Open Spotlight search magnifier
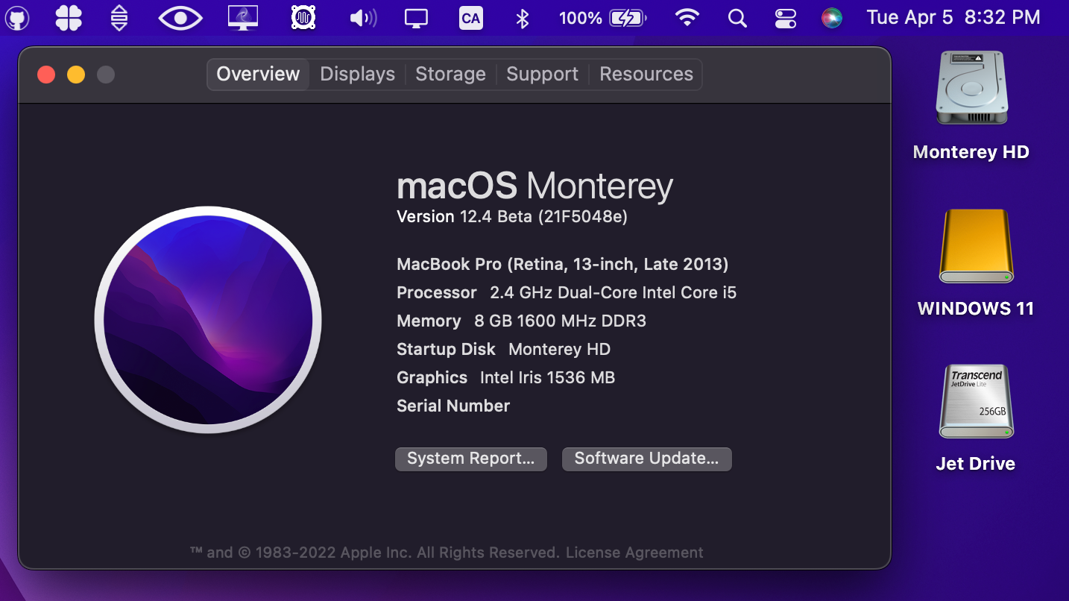The height and width of the screenshot is (601, 1069). [737, 18]
